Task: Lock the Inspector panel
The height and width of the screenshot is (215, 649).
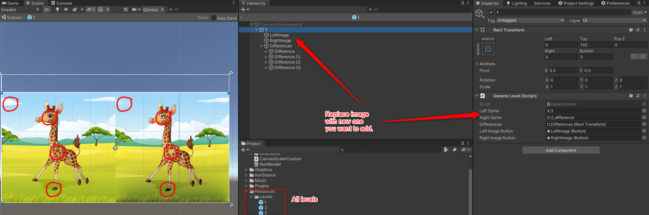Action: (x=639, y=3)
